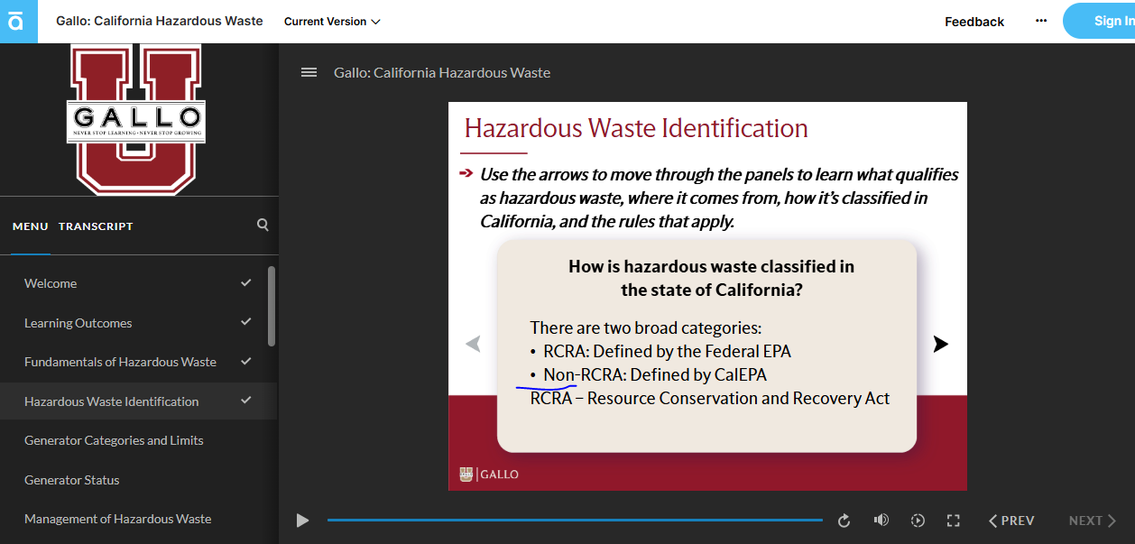
Task: Click the checkmark beside Learning Outcomes
Action: tap(246, 322)
